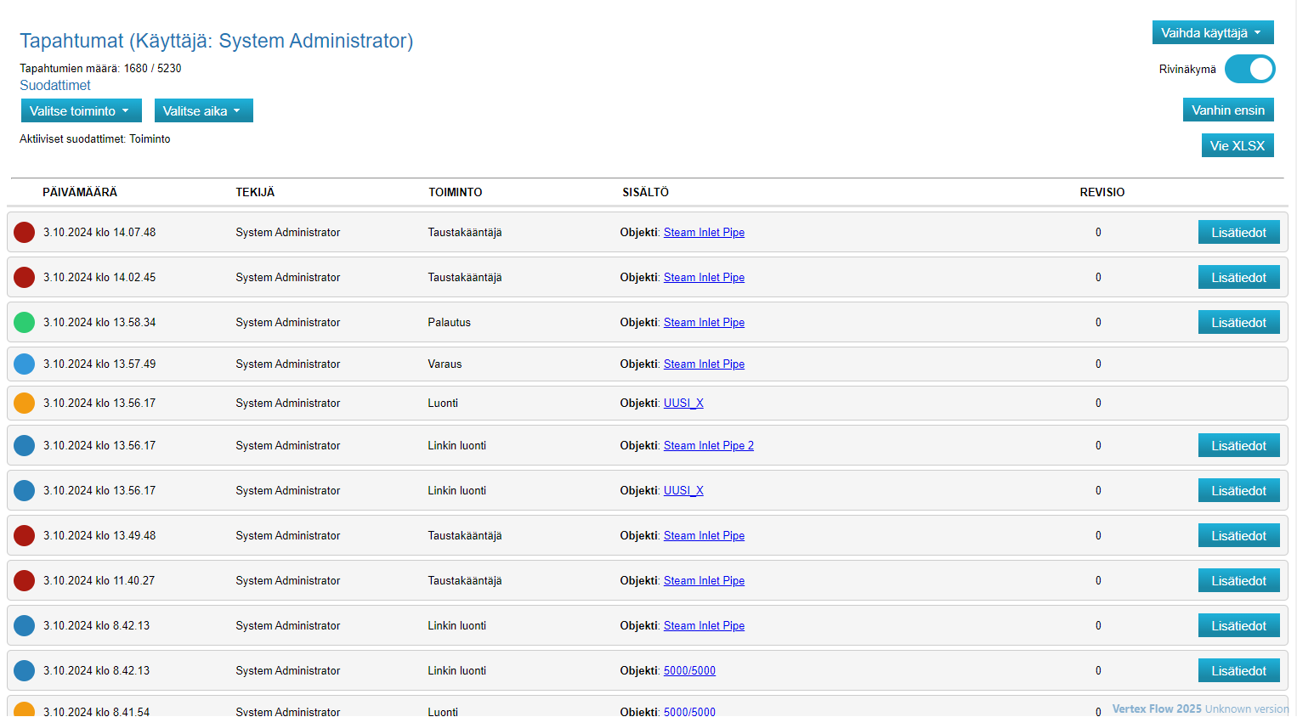Image resolution: width=1297 pixels, height=717 pixels.
Task: Toggle the Rivinäkymä switch
Action: pos(1249,69)
